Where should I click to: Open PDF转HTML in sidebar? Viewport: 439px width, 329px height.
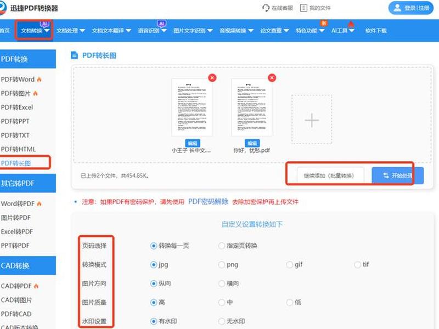coord(18,149)
